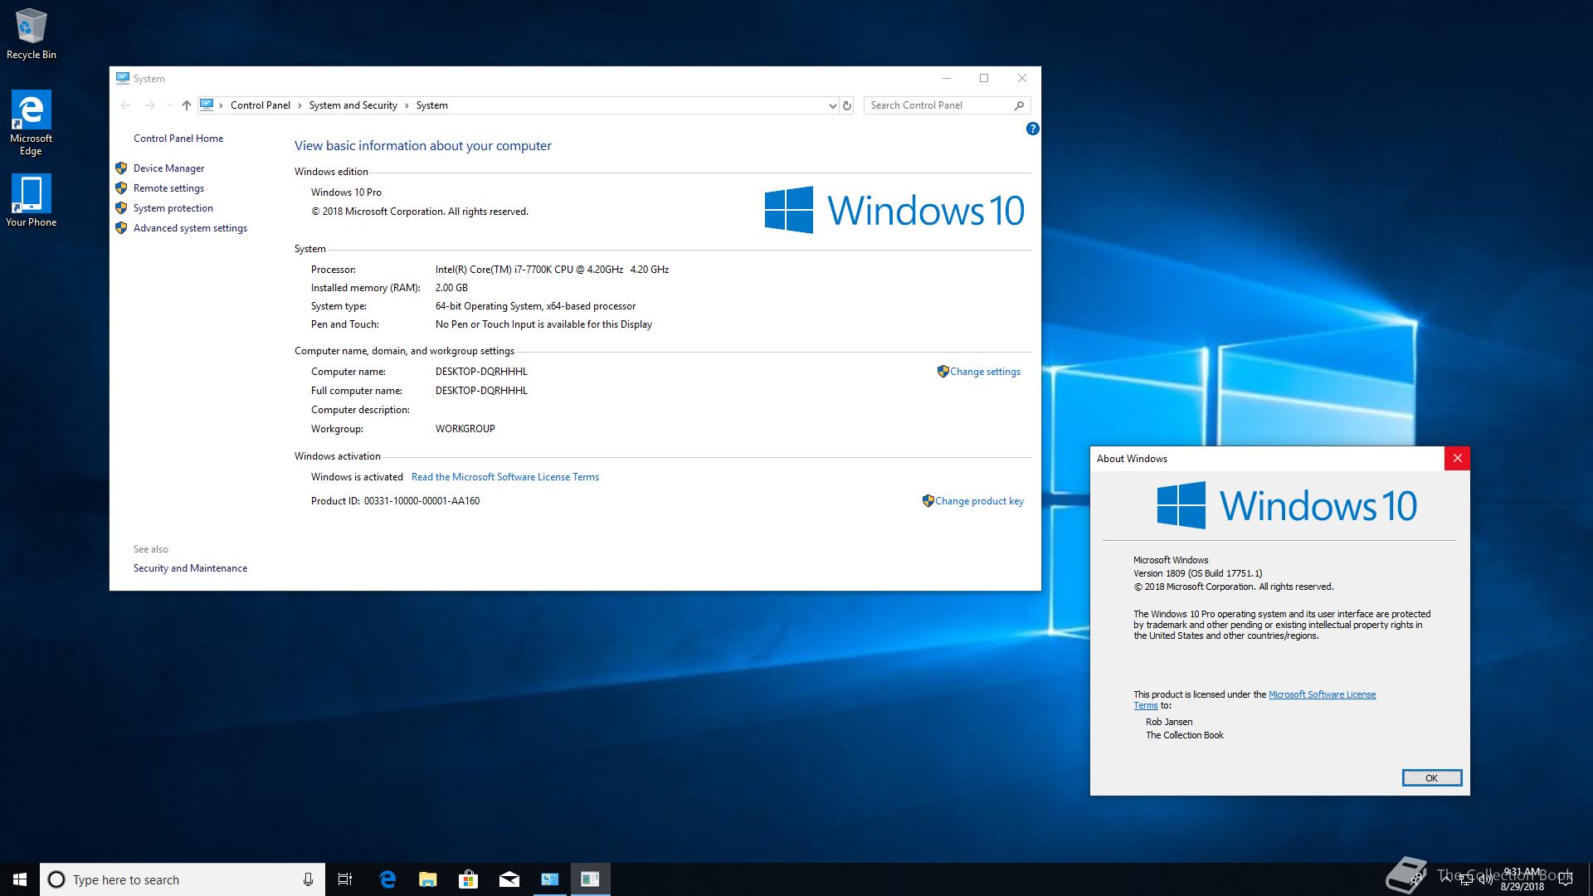Click the volume speaker icon in the tray

[1486, 879]
